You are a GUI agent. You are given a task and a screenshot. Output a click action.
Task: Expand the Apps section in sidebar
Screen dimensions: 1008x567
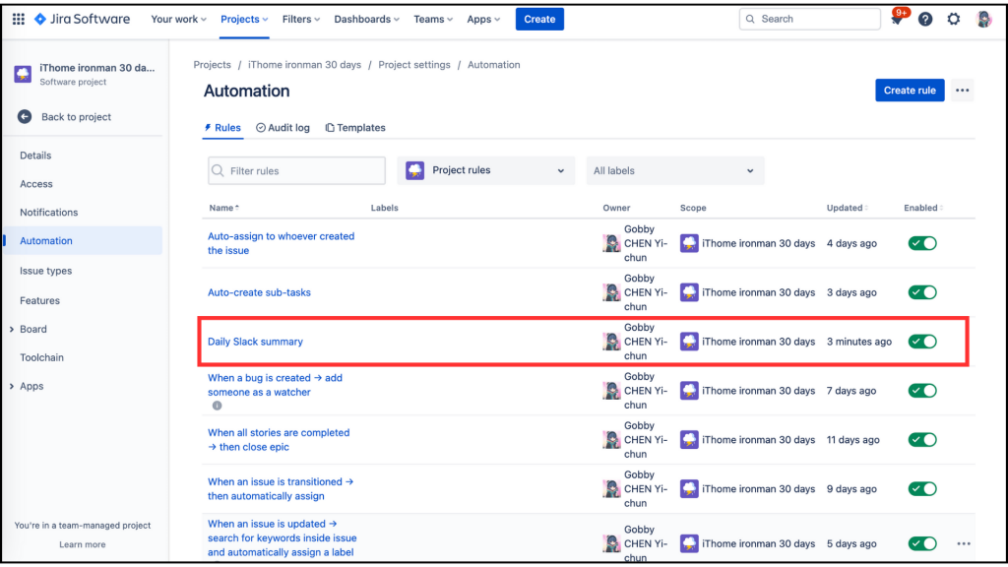(12, 386)
